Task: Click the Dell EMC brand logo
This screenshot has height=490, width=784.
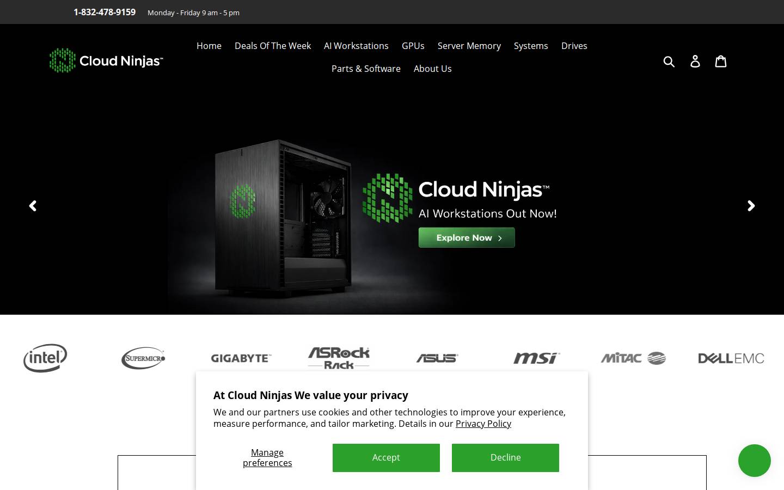Action: point(731,358)
